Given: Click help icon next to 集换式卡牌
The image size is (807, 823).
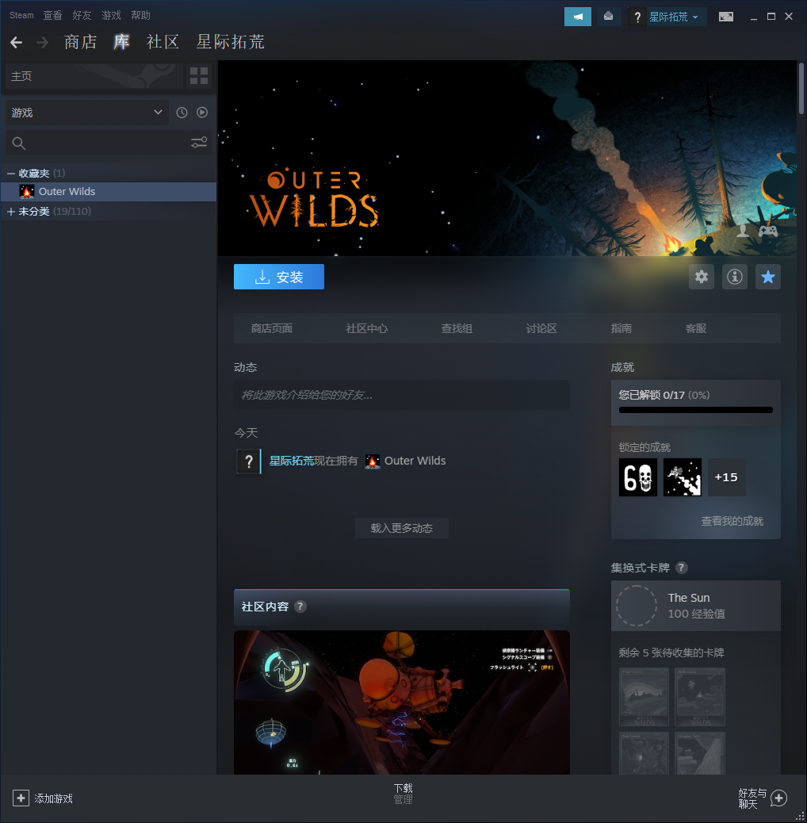Looking at the screenshot, I should [682, 568].
